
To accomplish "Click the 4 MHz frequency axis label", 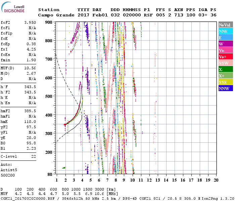I will click(x=82, y=180).
